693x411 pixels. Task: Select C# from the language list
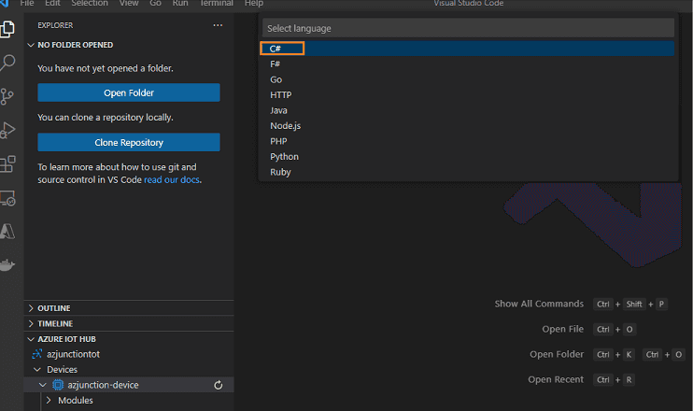click(468, 49)
